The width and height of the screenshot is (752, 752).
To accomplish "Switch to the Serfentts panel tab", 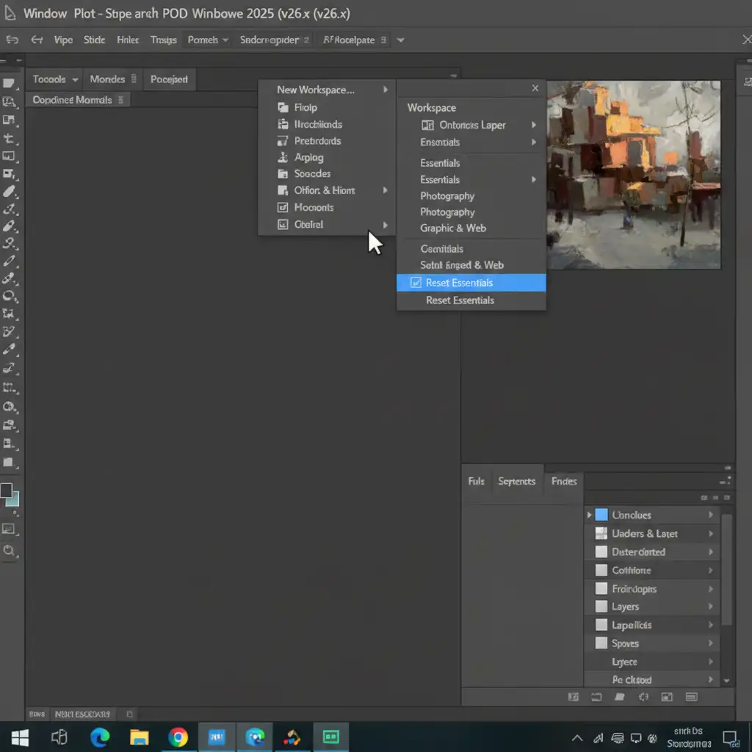I will 516,481.
